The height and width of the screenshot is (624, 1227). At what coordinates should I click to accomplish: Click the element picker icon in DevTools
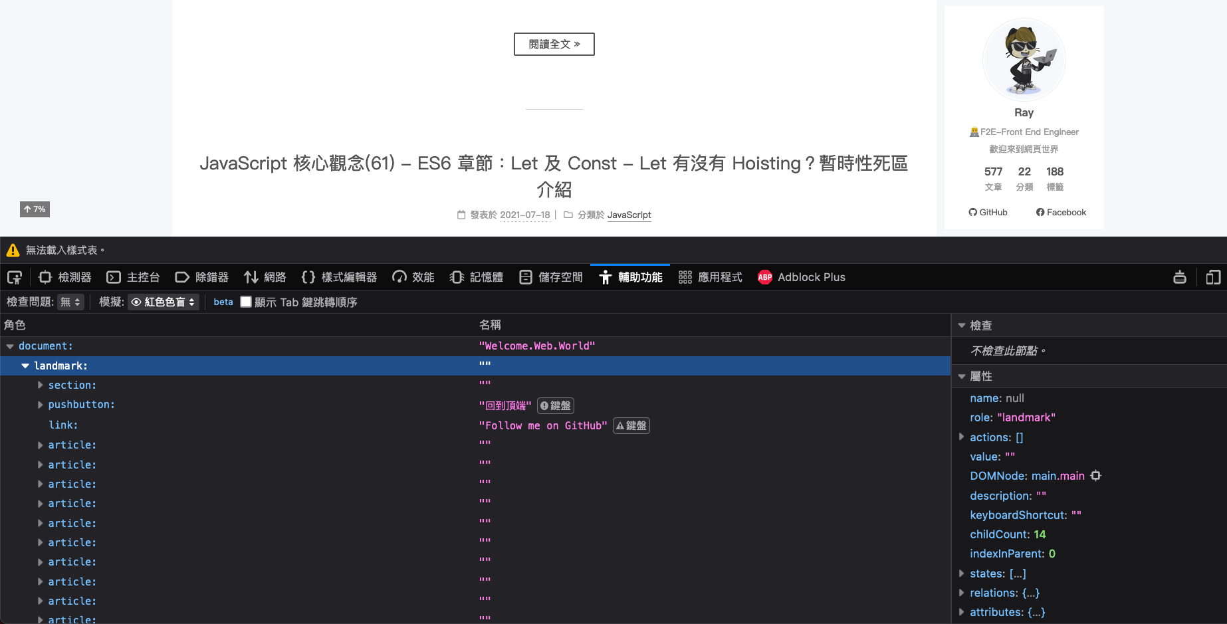tap(15, 278)
